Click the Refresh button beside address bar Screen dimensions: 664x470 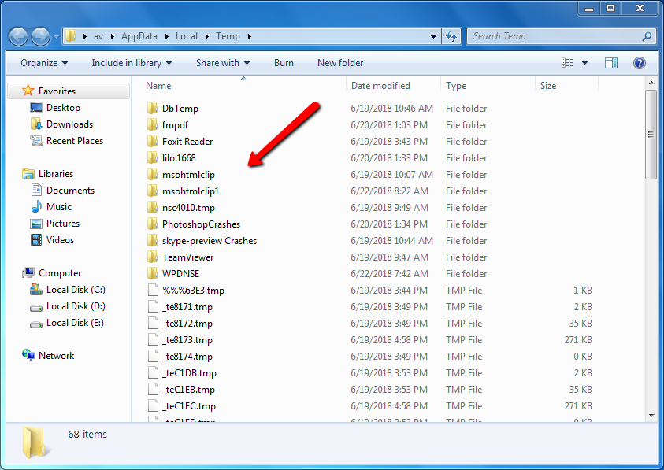point(452,36)
